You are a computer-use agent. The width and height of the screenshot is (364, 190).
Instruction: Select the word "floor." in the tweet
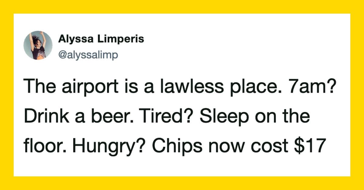click(x=45, y=146)
